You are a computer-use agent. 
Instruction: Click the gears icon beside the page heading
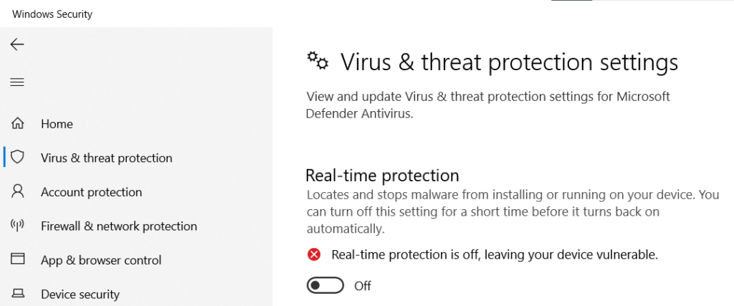318,62
